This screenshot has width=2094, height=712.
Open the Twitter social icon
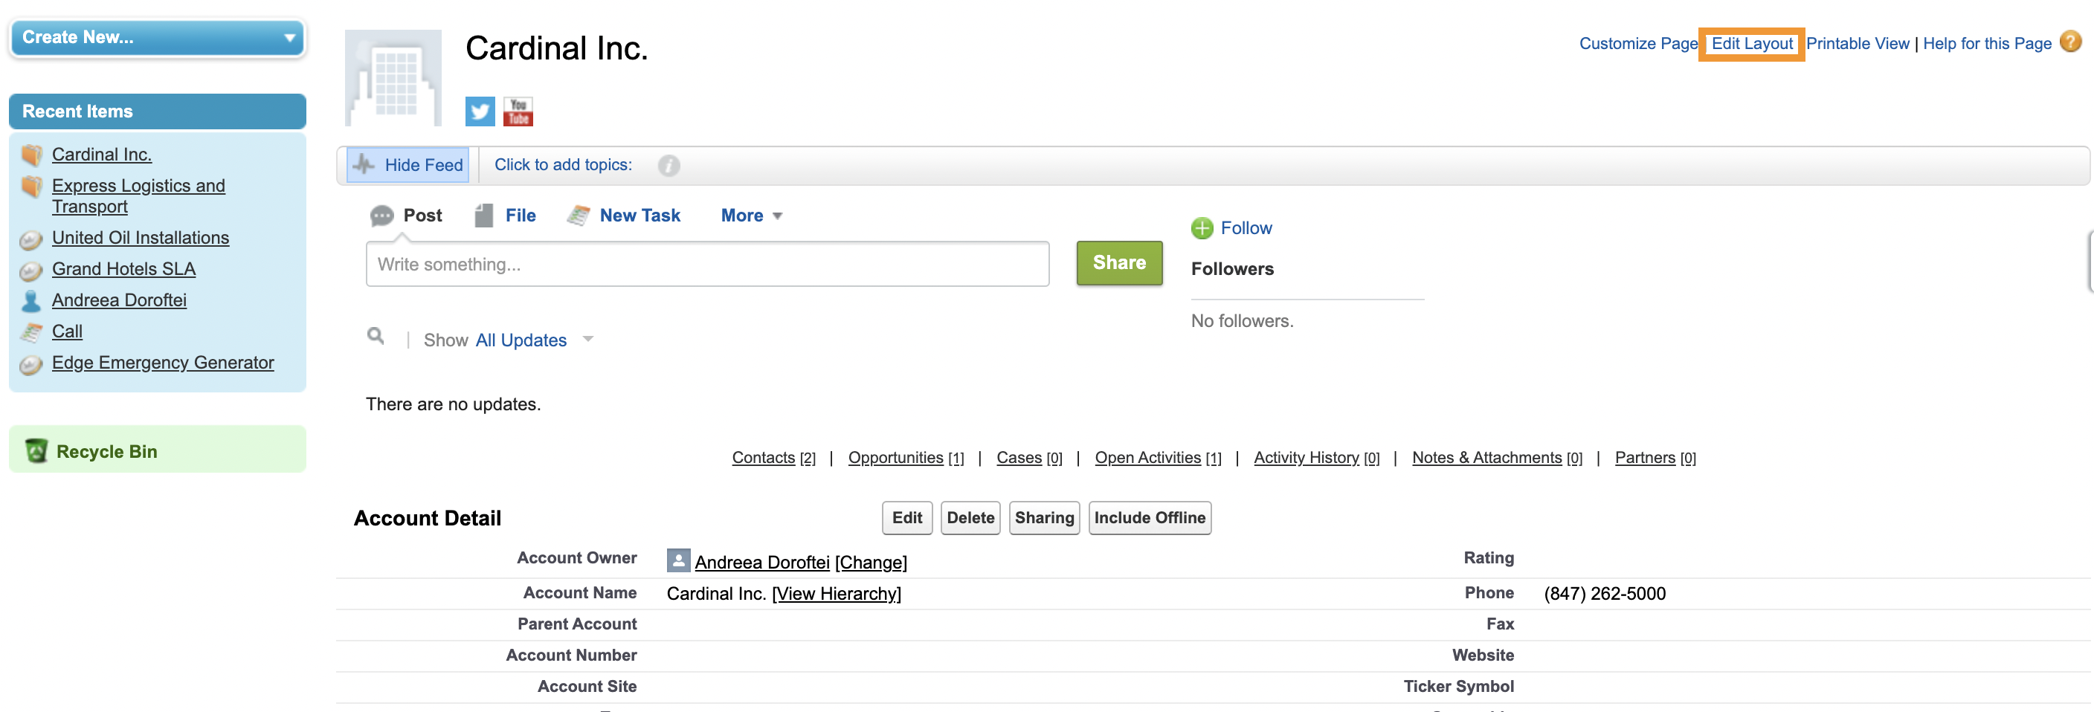click(x=480, y=111)
